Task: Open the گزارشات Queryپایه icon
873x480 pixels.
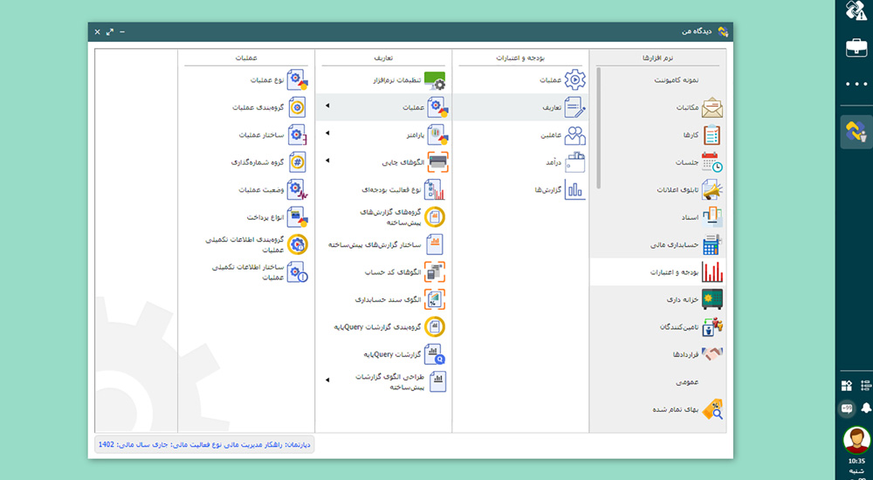Action: (435, 354)
